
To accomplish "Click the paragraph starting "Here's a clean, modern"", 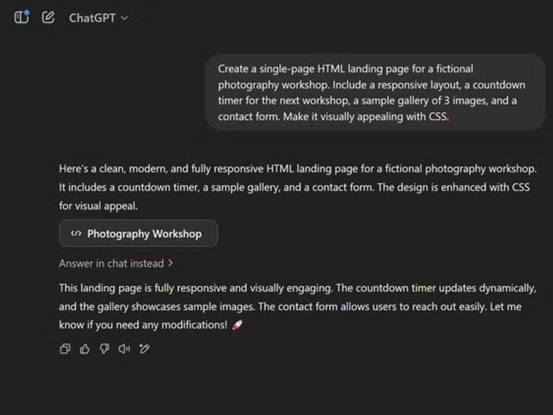I will pos(297,187).
